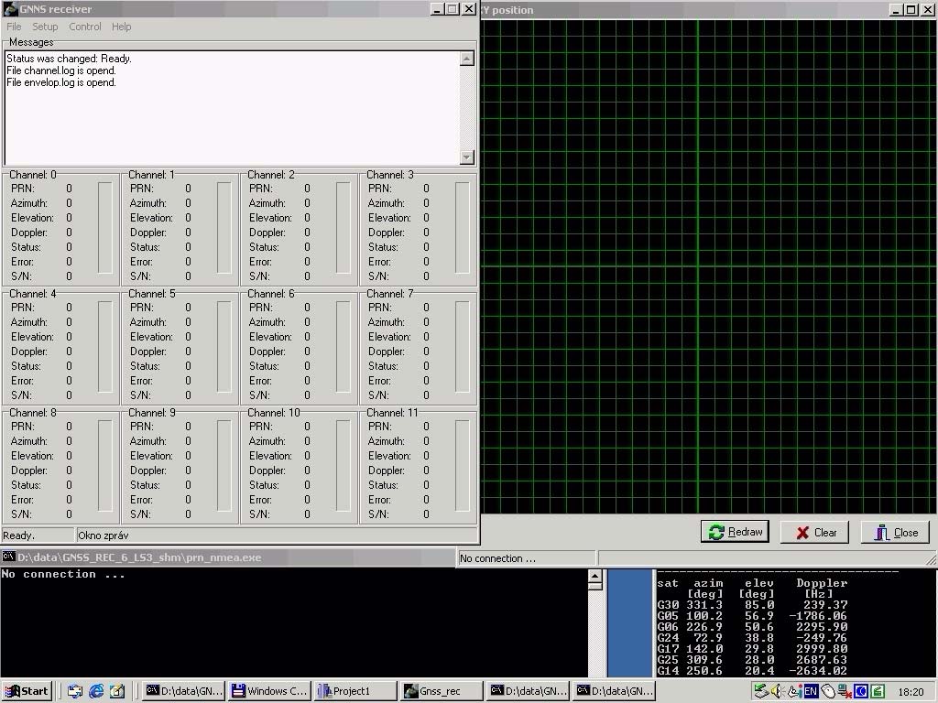Click the S/N value in Channel 4
Image resolution: width=938 pixels, height=703 pixels.
point(69,395)
